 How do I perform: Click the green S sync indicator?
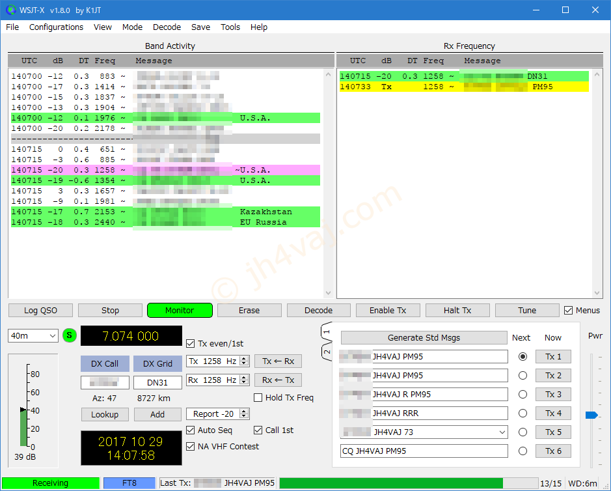(x=70, y=335)
